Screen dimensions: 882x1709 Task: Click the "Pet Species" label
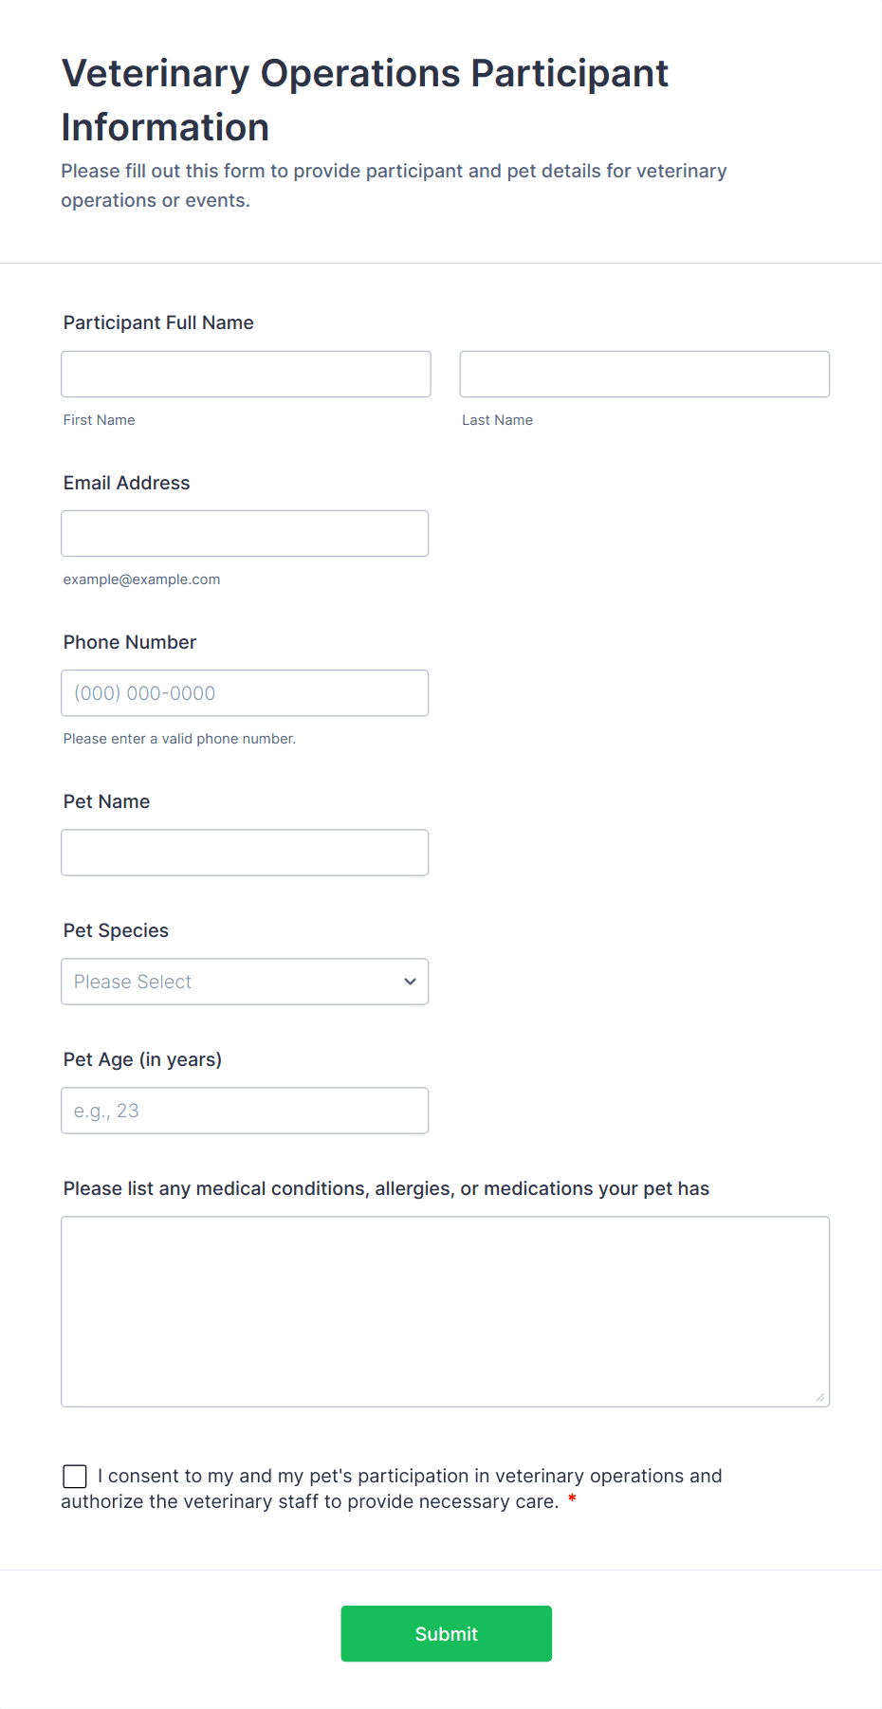[x=116, y=930]
